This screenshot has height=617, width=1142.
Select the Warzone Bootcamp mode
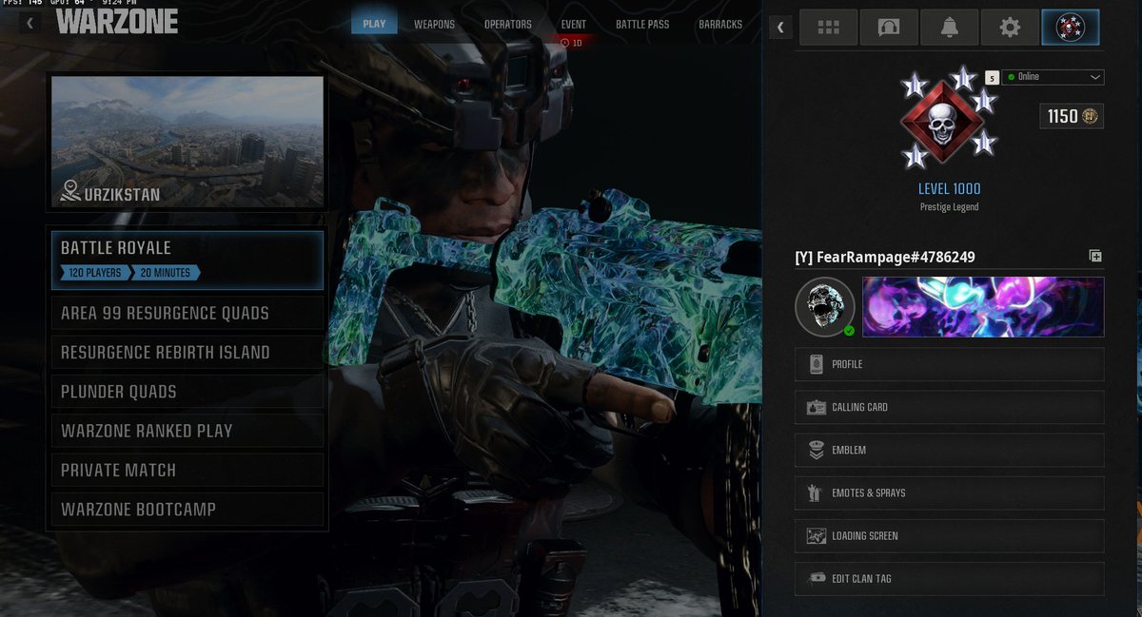click(x=187, y=509)
